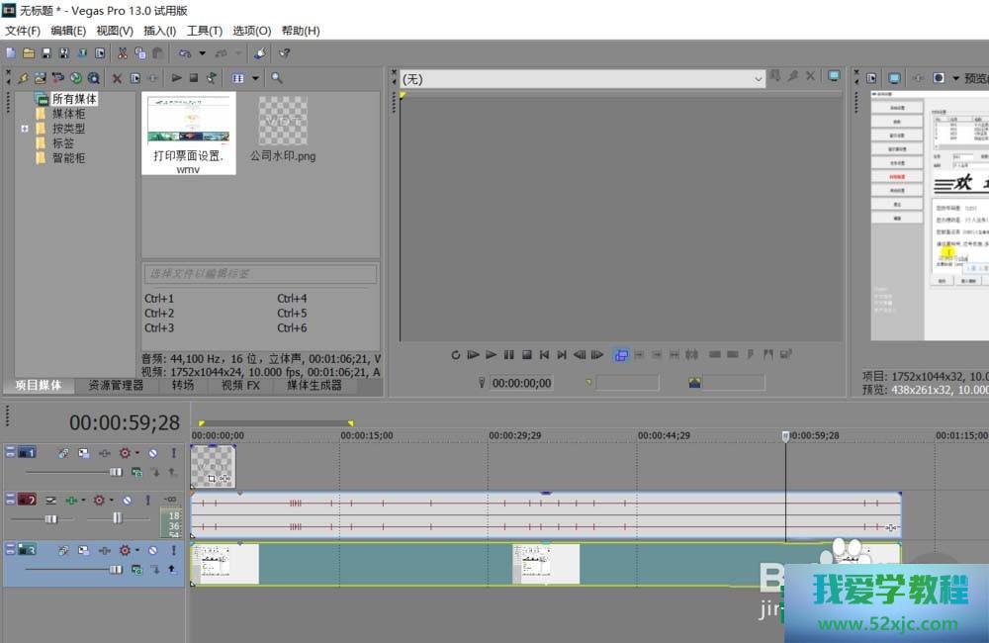
Task: Toggle loop playback in trimmer
Action: point(456,355)
